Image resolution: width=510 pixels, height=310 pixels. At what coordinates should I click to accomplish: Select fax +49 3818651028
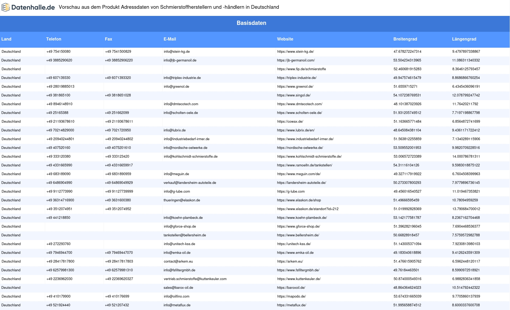click(118, 95)
